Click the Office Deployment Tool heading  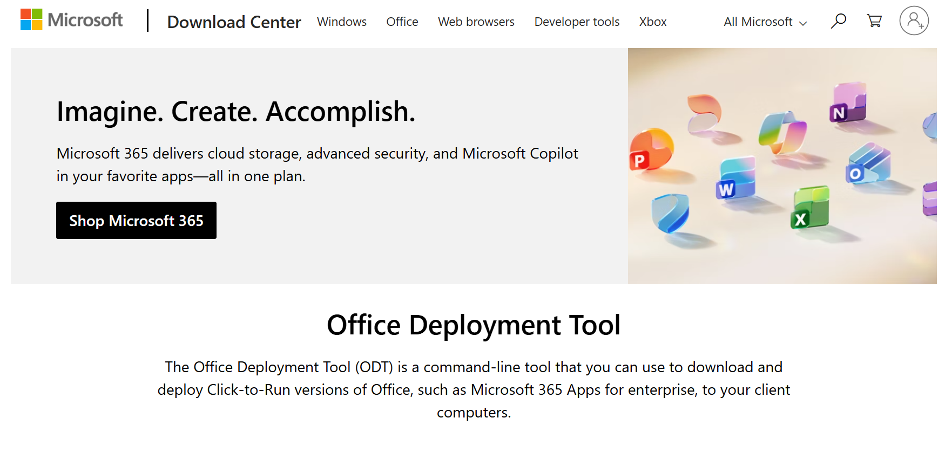(474, 325)
